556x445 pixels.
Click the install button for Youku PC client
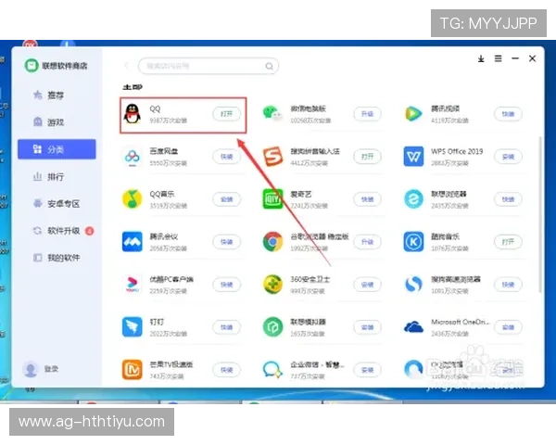pos(226,285)
